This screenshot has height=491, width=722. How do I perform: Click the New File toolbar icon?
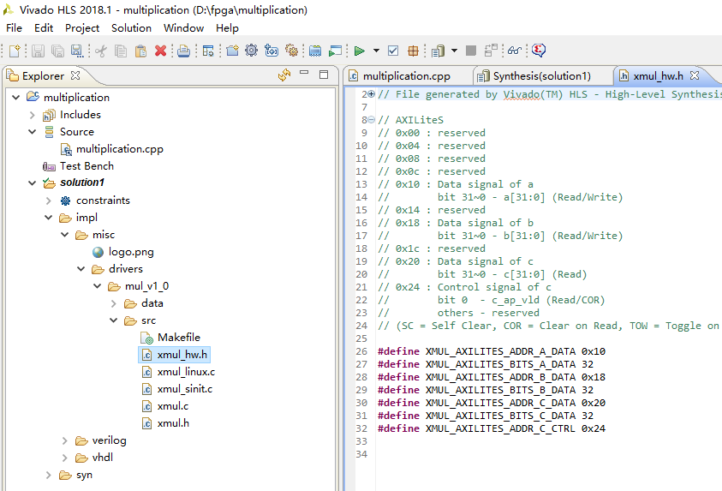tap(15, 51)
